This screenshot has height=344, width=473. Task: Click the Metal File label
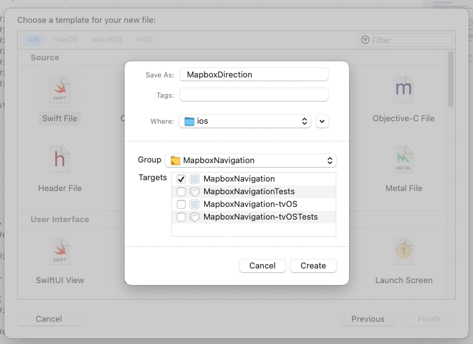[404, 189]
